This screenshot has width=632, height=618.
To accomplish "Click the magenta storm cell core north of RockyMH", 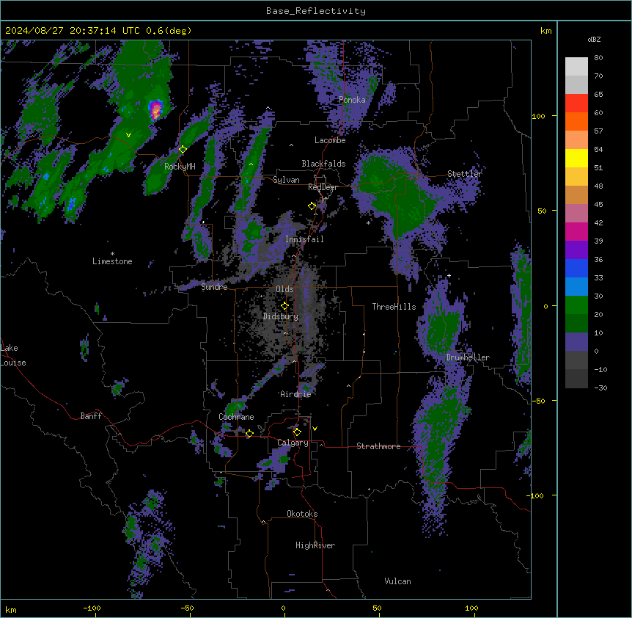I will tap(155, 110).
